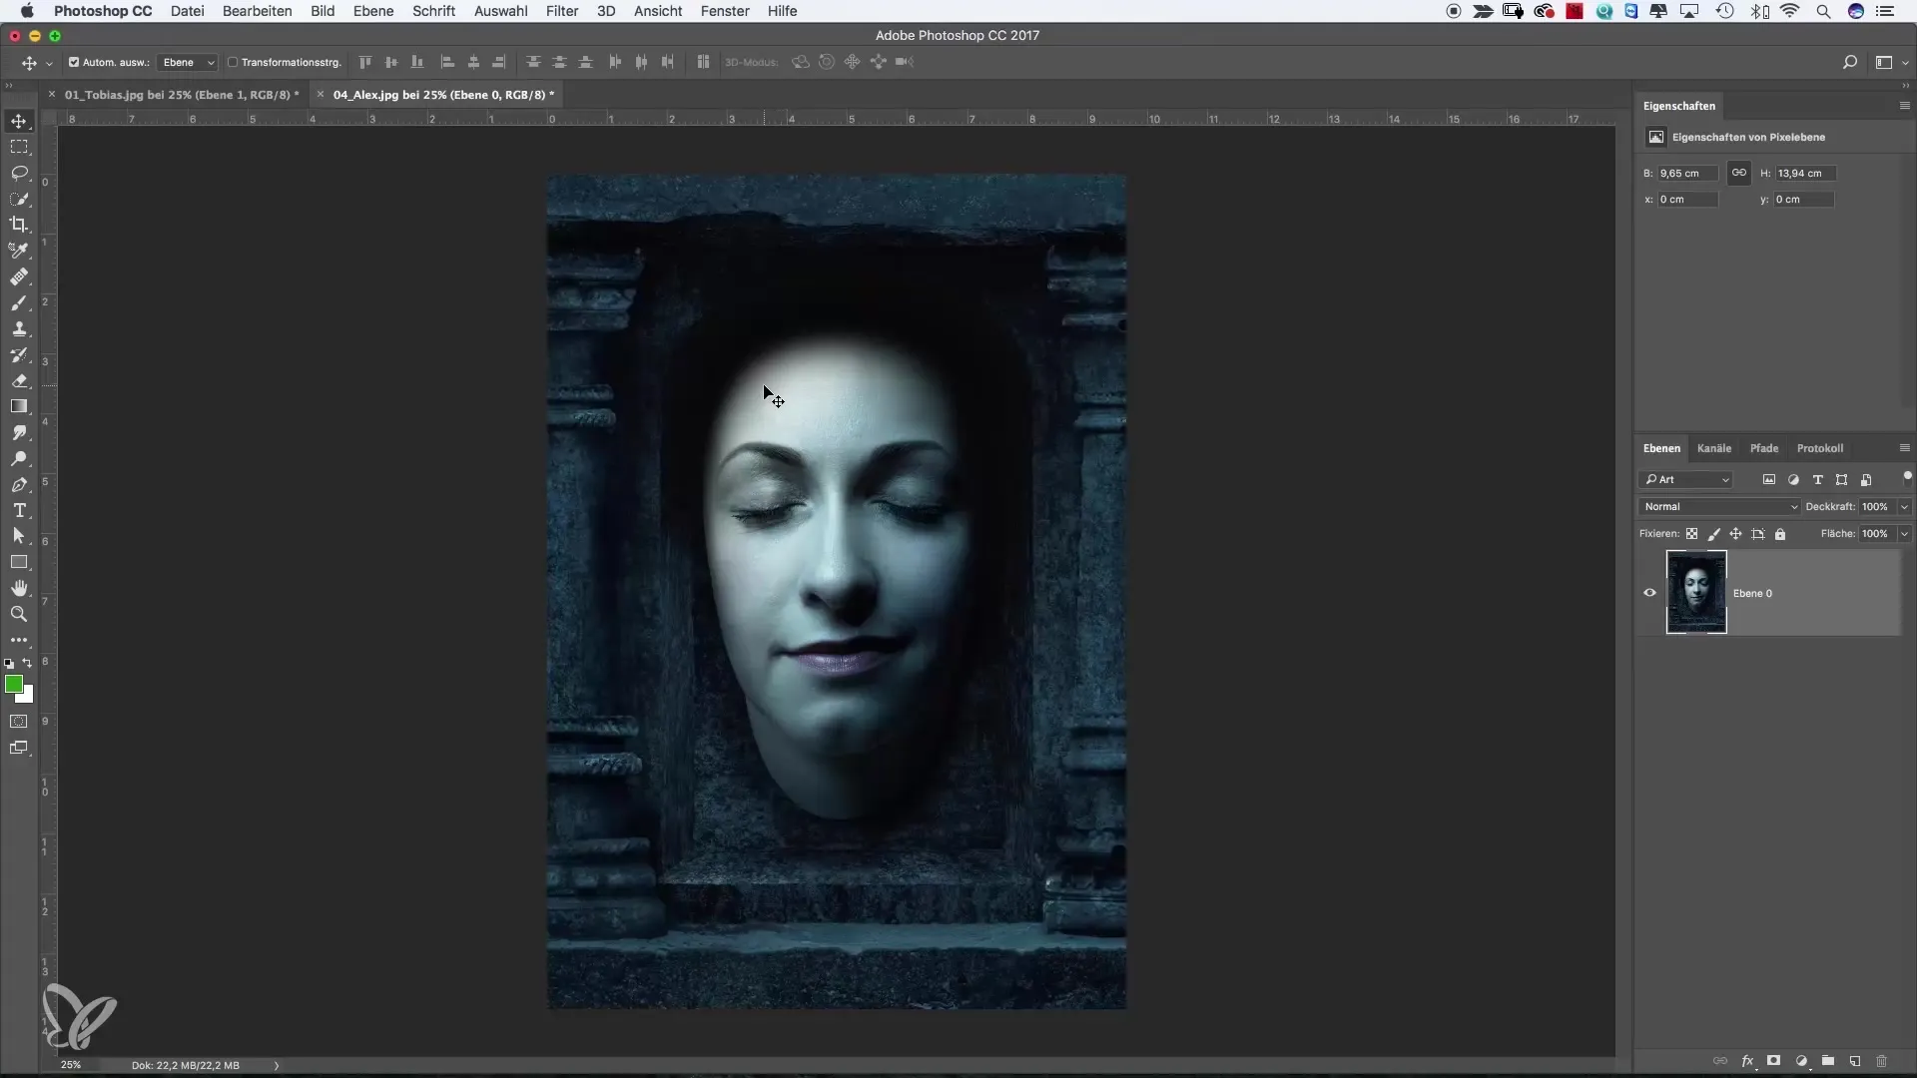Open the white background color picker
The width and height of the screenshot is (1917, 1078).
[x=28, y=697]
